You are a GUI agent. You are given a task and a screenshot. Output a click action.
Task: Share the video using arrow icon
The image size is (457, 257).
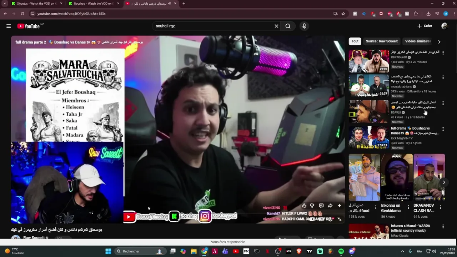point(330,206)
